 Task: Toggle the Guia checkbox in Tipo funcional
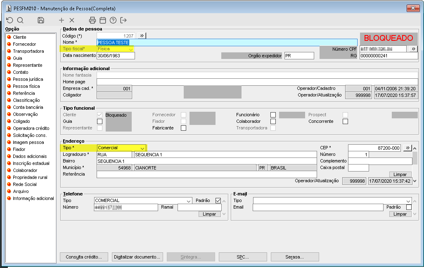coord(100,121)
